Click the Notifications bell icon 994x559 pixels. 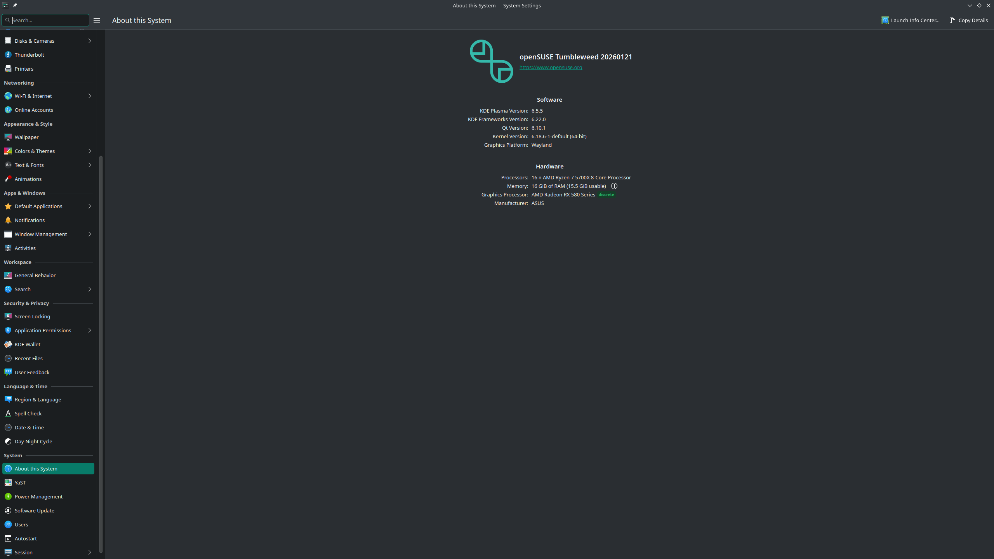[8, 220]
